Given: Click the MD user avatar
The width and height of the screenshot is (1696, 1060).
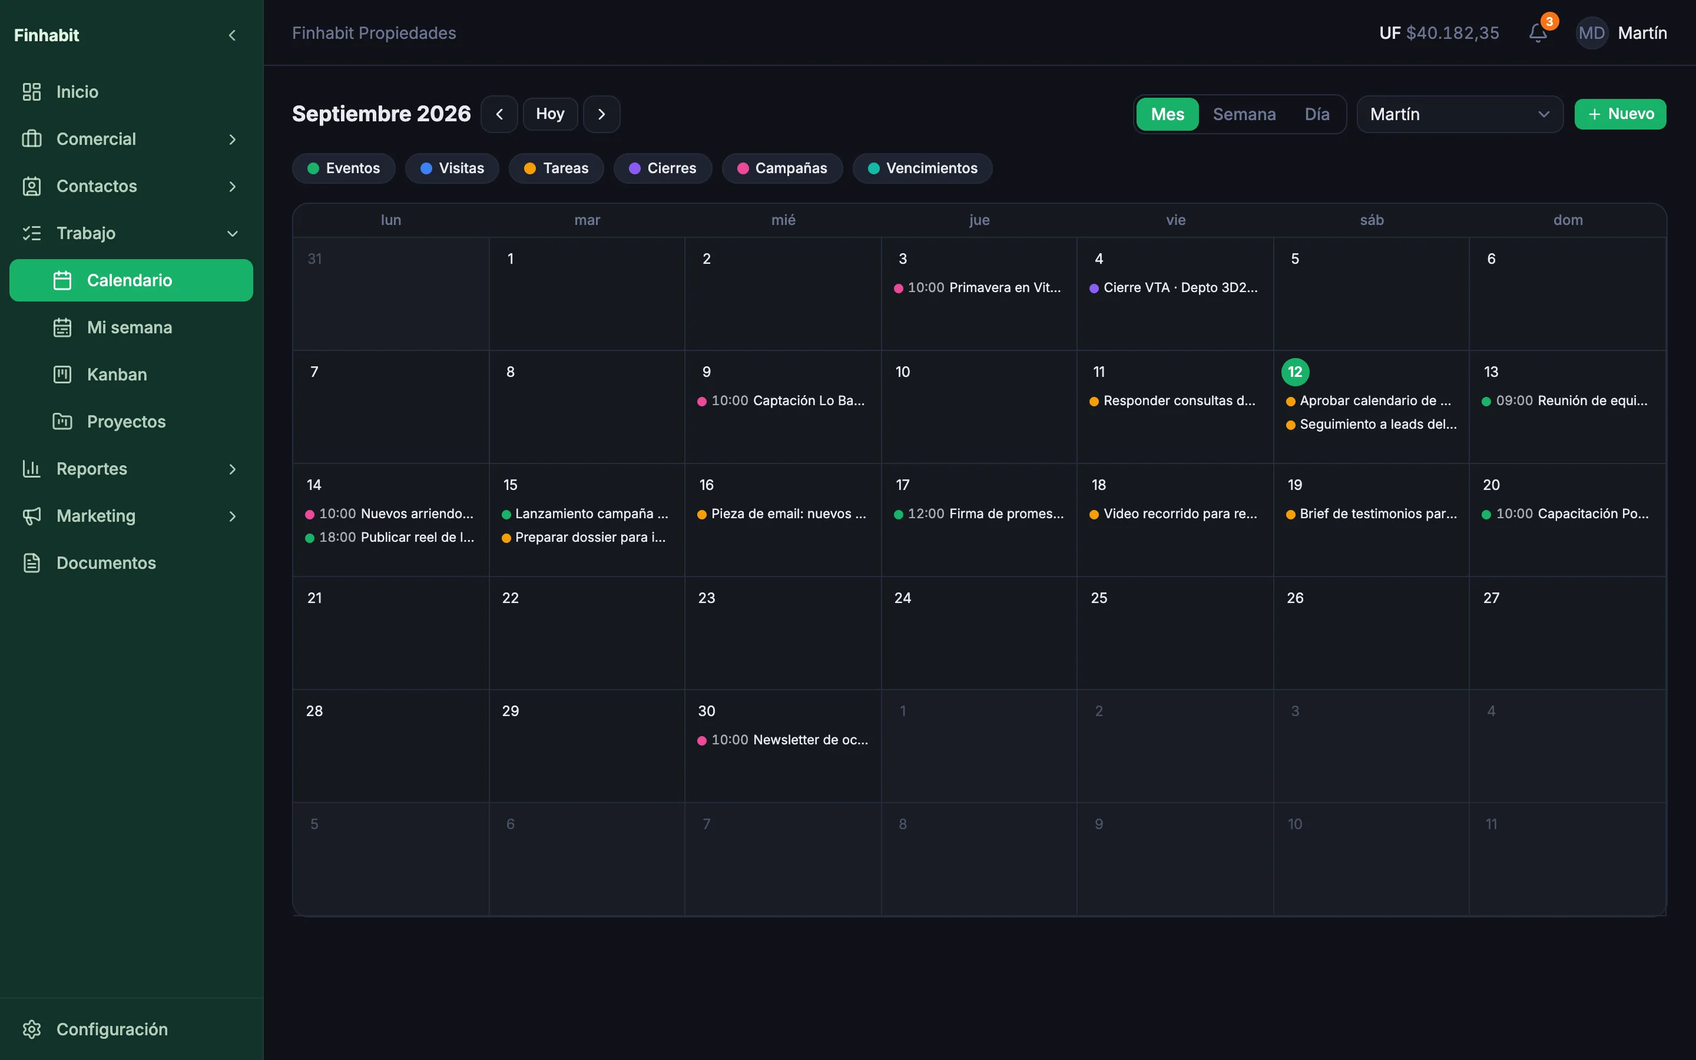Looking at the screenshot, I should (1592, 33).
